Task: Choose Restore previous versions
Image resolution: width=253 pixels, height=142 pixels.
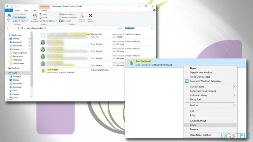Action: (210, 91)
